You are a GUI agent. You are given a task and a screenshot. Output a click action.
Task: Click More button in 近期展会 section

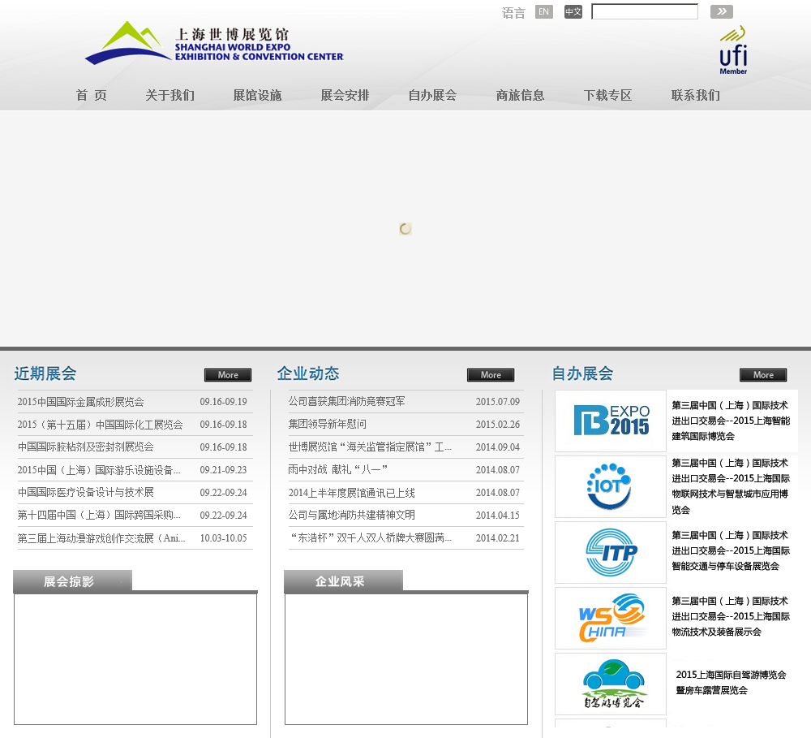(228, 375)
